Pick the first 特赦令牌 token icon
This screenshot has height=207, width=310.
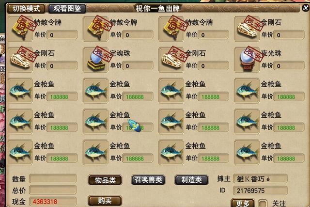(x=20, y=29)
